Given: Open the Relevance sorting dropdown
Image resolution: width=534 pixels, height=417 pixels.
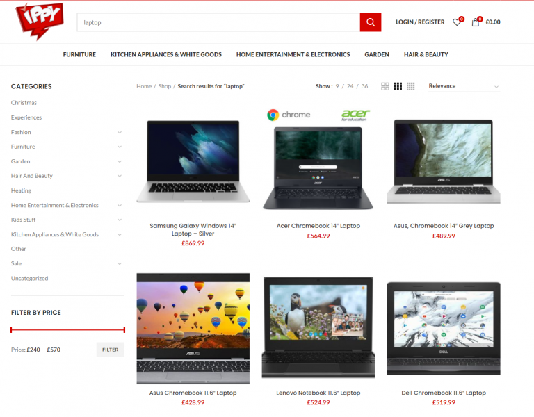Looking at the screenshot, I should [x=464, y=86].
